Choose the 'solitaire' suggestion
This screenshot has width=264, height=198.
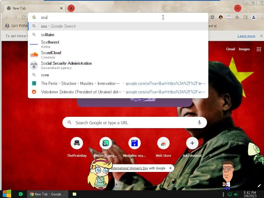118,35
